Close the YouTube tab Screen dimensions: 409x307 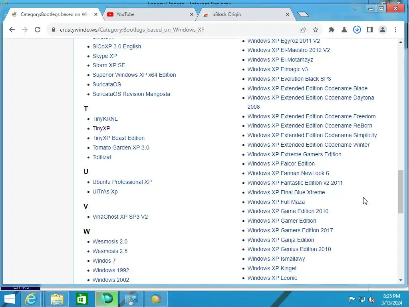tap(192, 15)
